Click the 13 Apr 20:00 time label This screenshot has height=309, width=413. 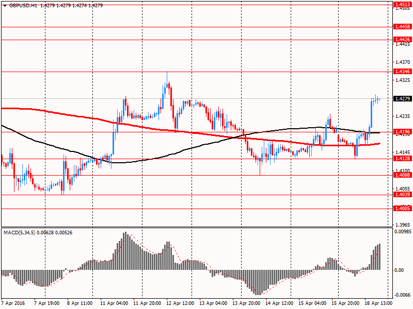pyautogui.click(x=247, y=303)
